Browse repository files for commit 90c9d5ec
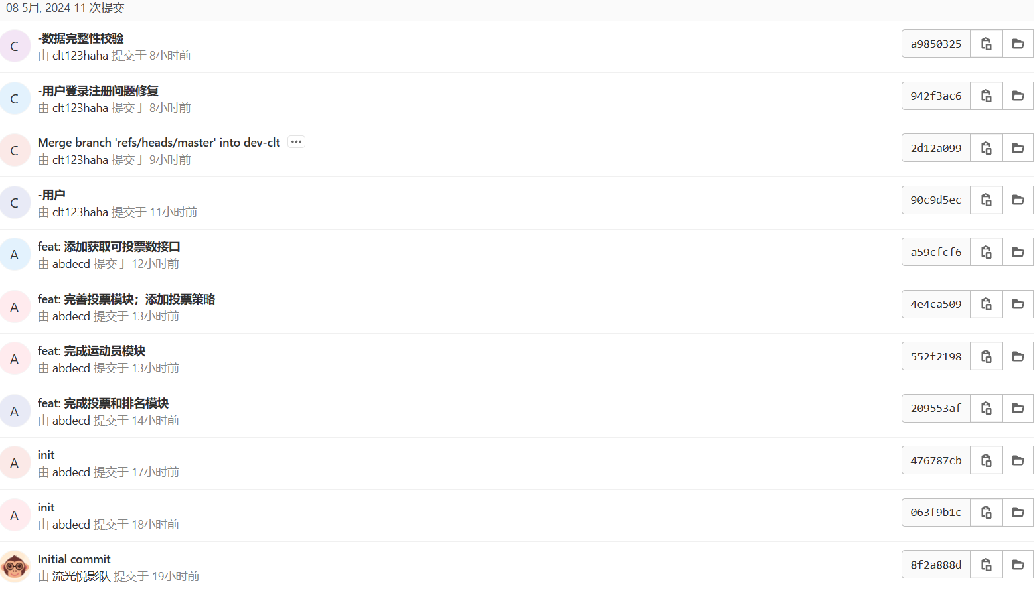 1017,200
